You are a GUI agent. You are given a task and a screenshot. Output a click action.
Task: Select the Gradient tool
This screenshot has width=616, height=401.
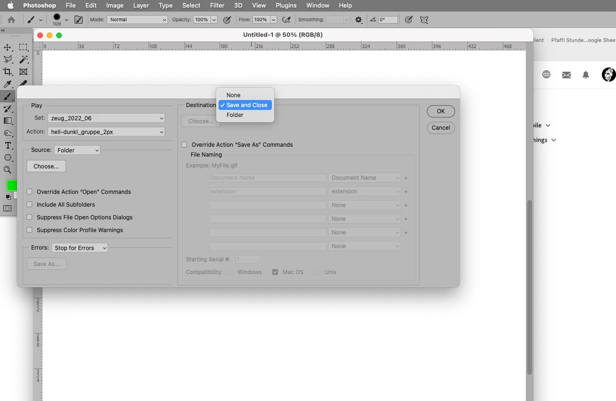(x=8, y=121)
